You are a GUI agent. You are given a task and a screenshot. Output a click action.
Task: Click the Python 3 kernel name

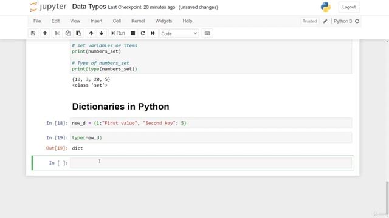point(343,21)
